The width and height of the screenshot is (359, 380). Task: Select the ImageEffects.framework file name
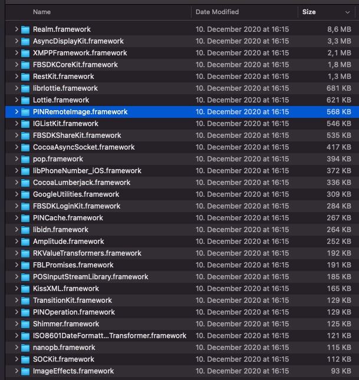pyautogui.click(x=73, y=371)
